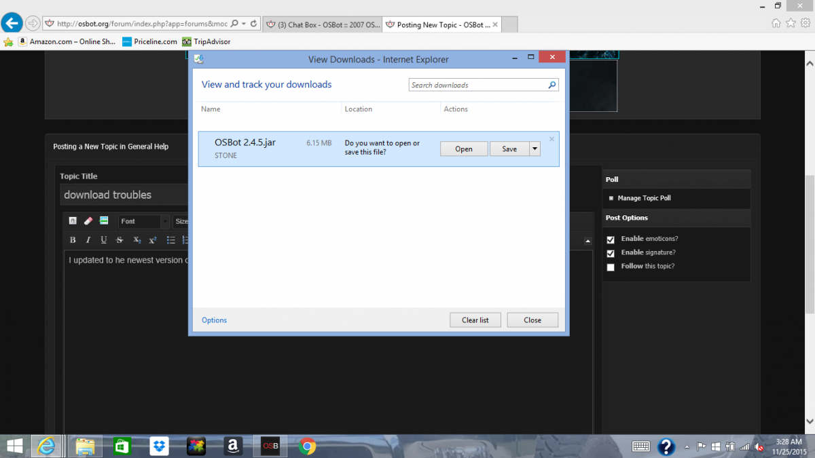Toggle Underline formatting in post editor
Screen dimensions: 815x458
[x=104, y=240]
